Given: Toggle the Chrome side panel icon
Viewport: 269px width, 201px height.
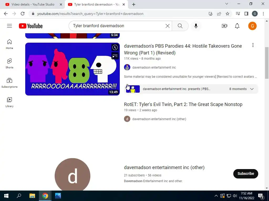Looking at the screenshot, I should pos(246,14).
